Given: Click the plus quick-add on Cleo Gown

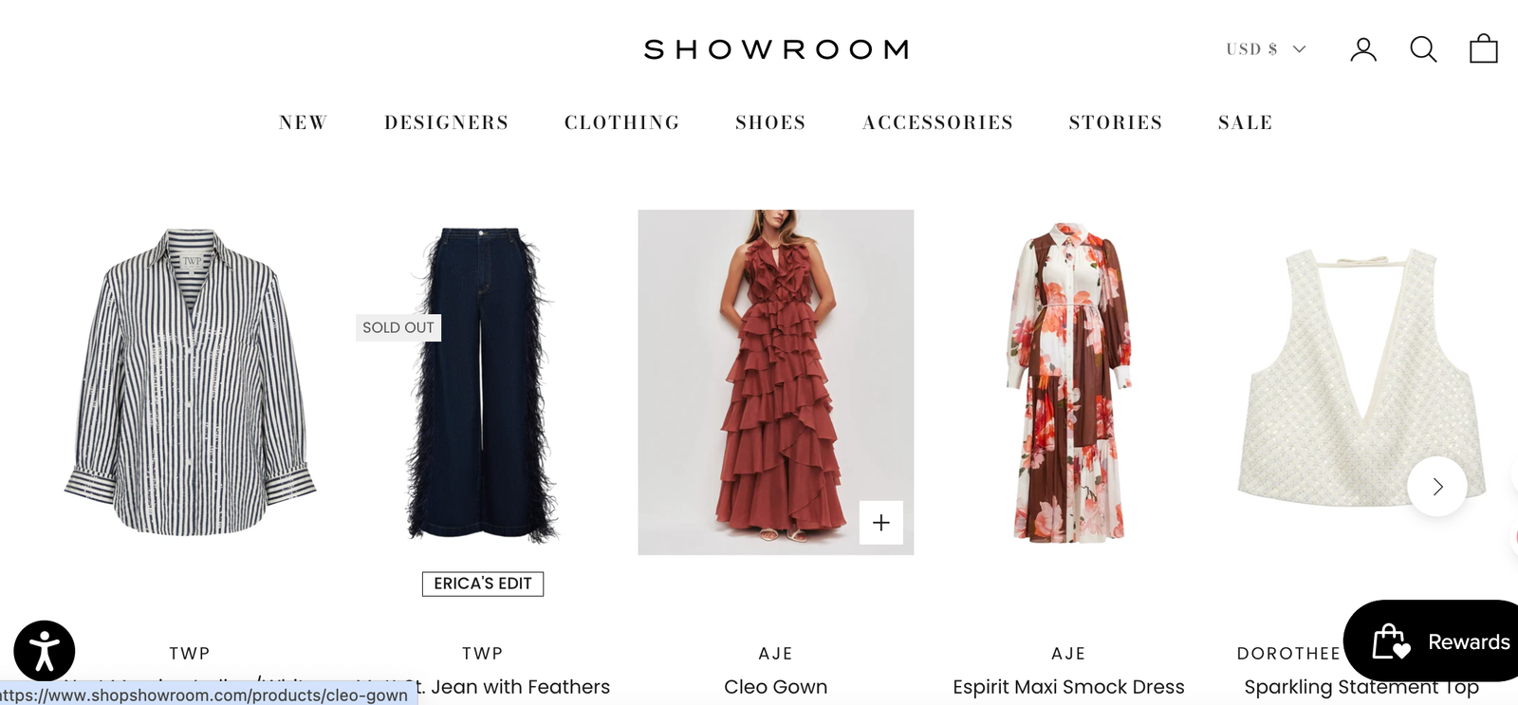Looking at the screenshot, I should (881, 523).
